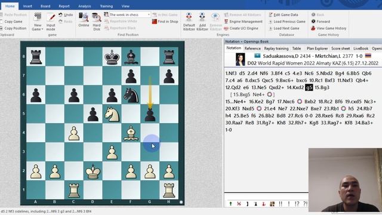Viewport: 382px width, 215px height.
Task: Switch to the Reference tab
Action: pos(252,48)
